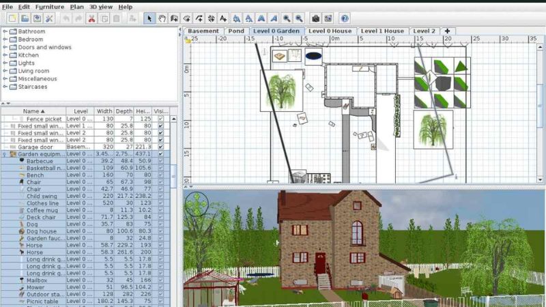Click the plus tab to add level

point(447,31)
